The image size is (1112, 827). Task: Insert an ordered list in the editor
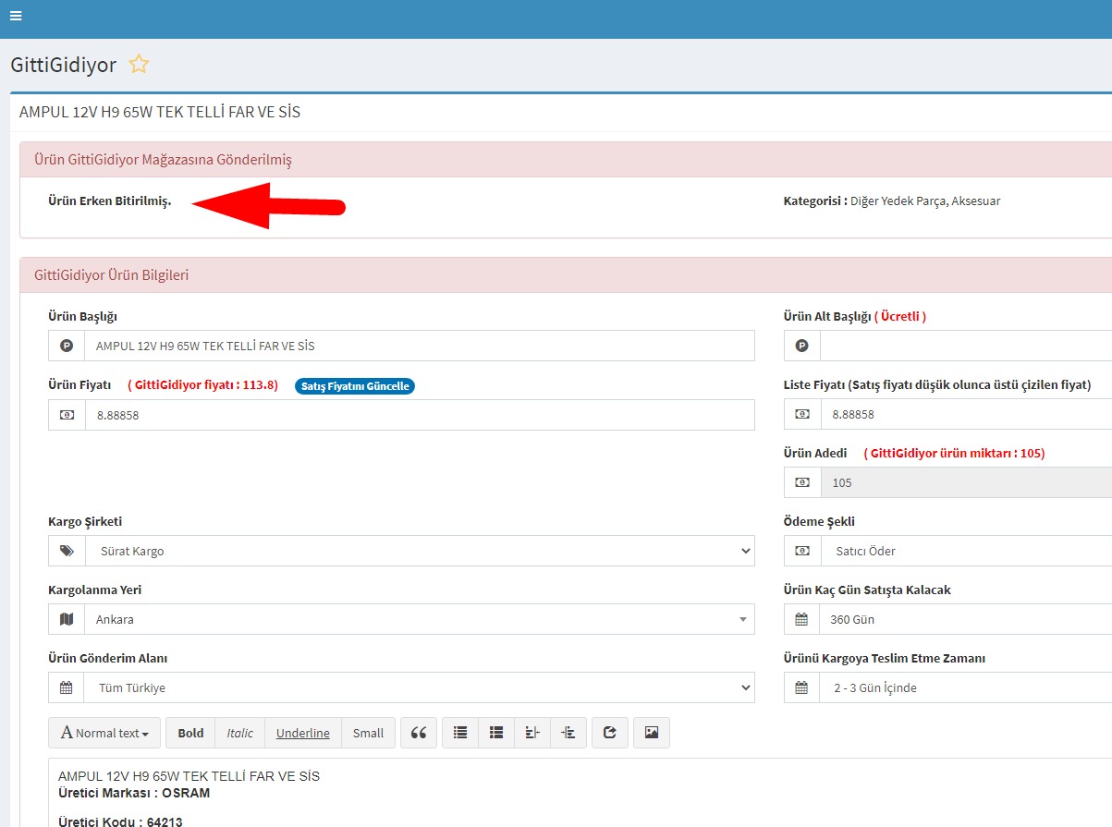pos(496,733)
